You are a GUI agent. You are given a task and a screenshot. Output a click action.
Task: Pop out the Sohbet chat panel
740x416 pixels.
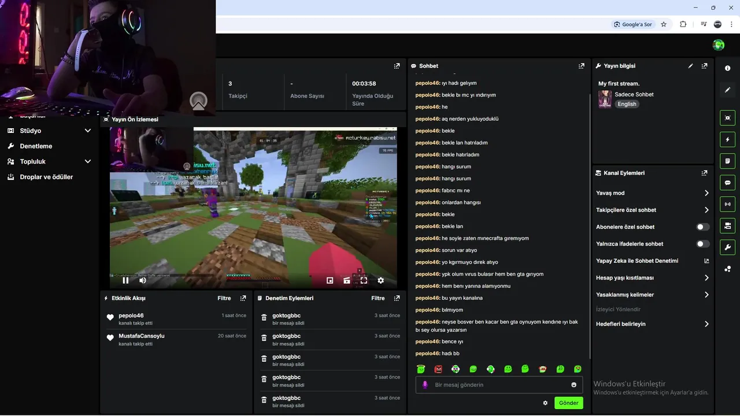[581, 66]
